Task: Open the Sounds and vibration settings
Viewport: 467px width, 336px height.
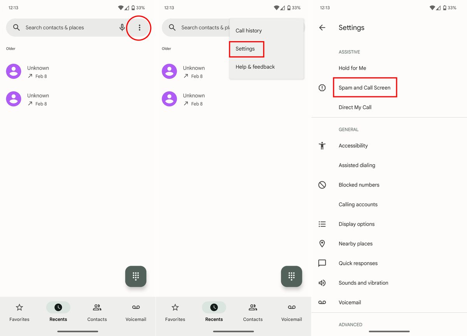Action: (363, 282)
